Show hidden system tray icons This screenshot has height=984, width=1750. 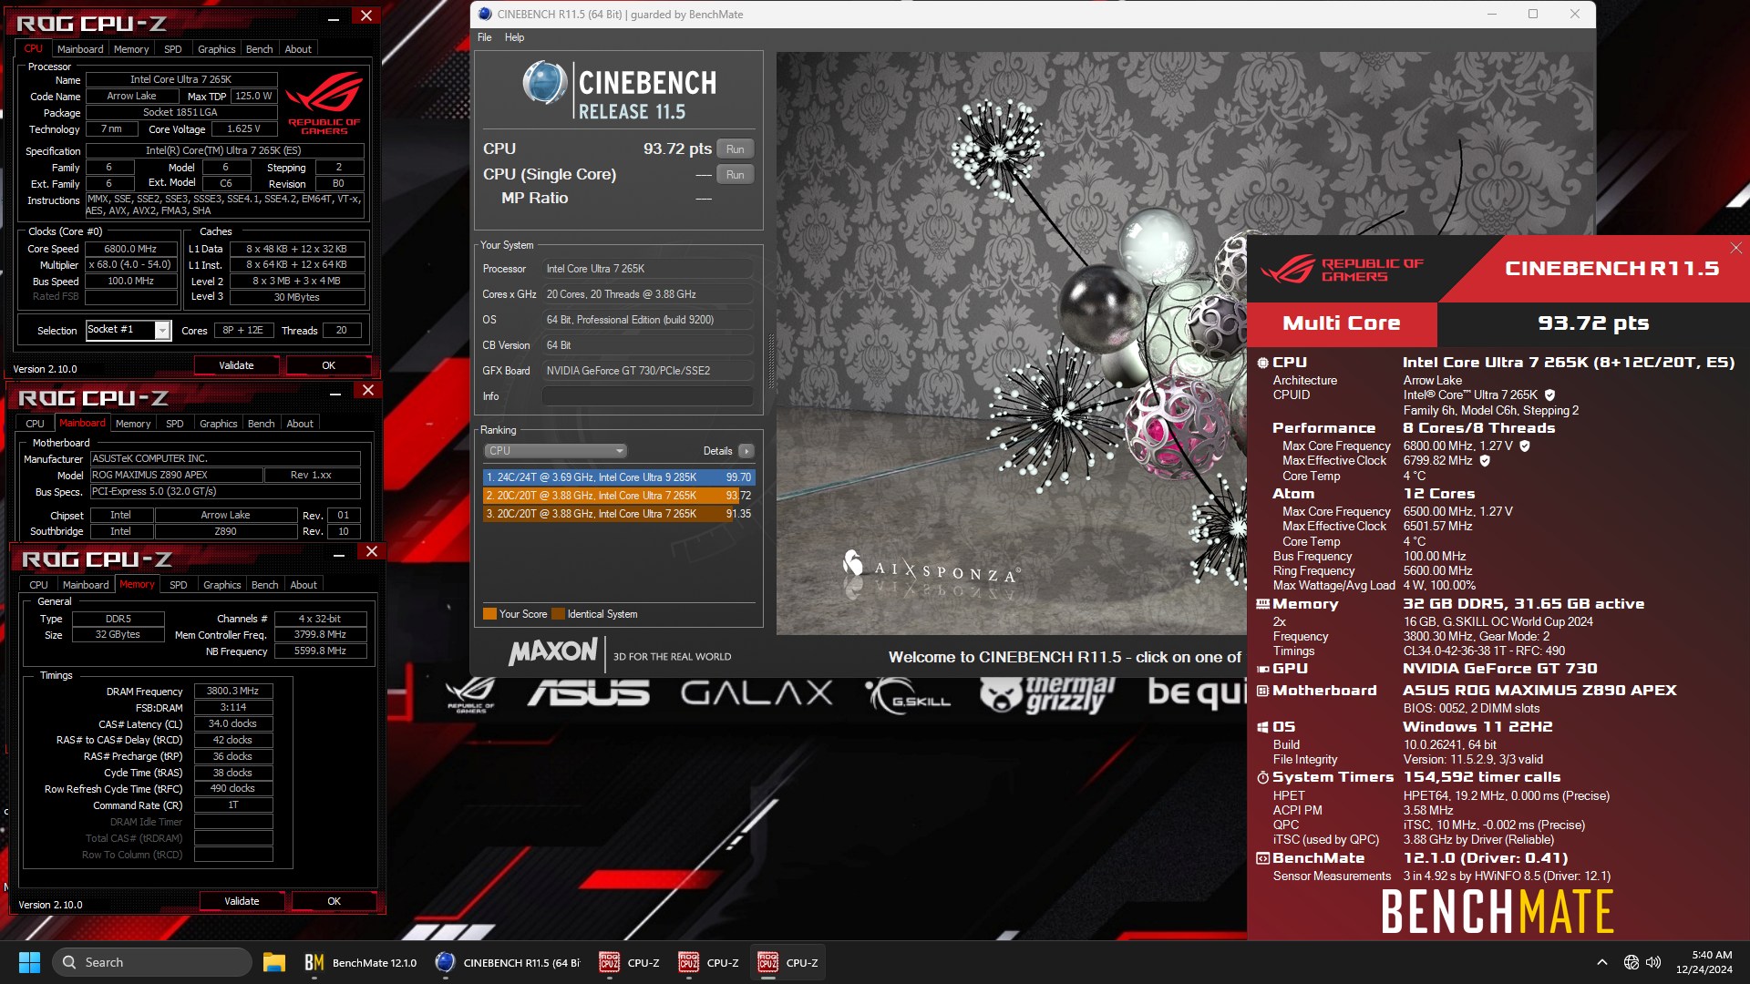(x=1601, y=962)
